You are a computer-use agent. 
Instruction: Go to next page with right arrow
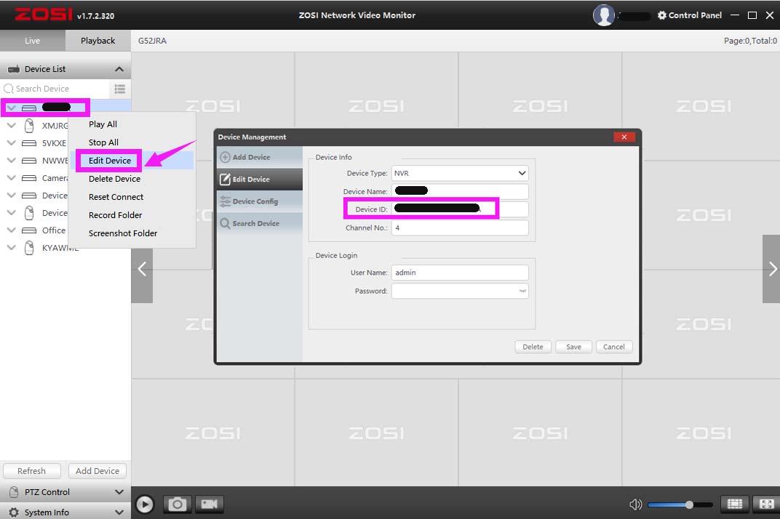771,269
